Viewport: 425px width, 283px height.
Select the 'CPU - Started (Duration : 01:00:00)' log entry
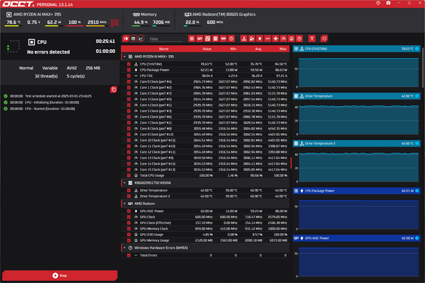(x=40, y=109)
